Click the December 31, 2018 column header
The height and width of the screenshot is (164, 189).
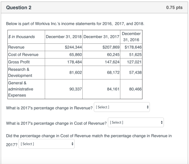tap(64, 37)
